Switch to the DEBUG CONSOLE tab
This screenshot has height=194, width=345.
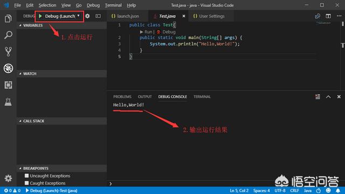click(172, 96)
